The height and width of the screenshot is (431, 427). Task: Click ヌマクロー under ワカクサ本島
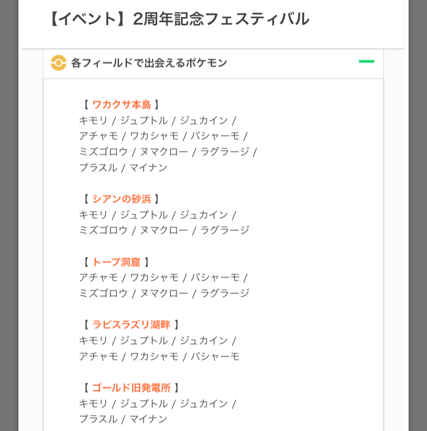(164, 151)
